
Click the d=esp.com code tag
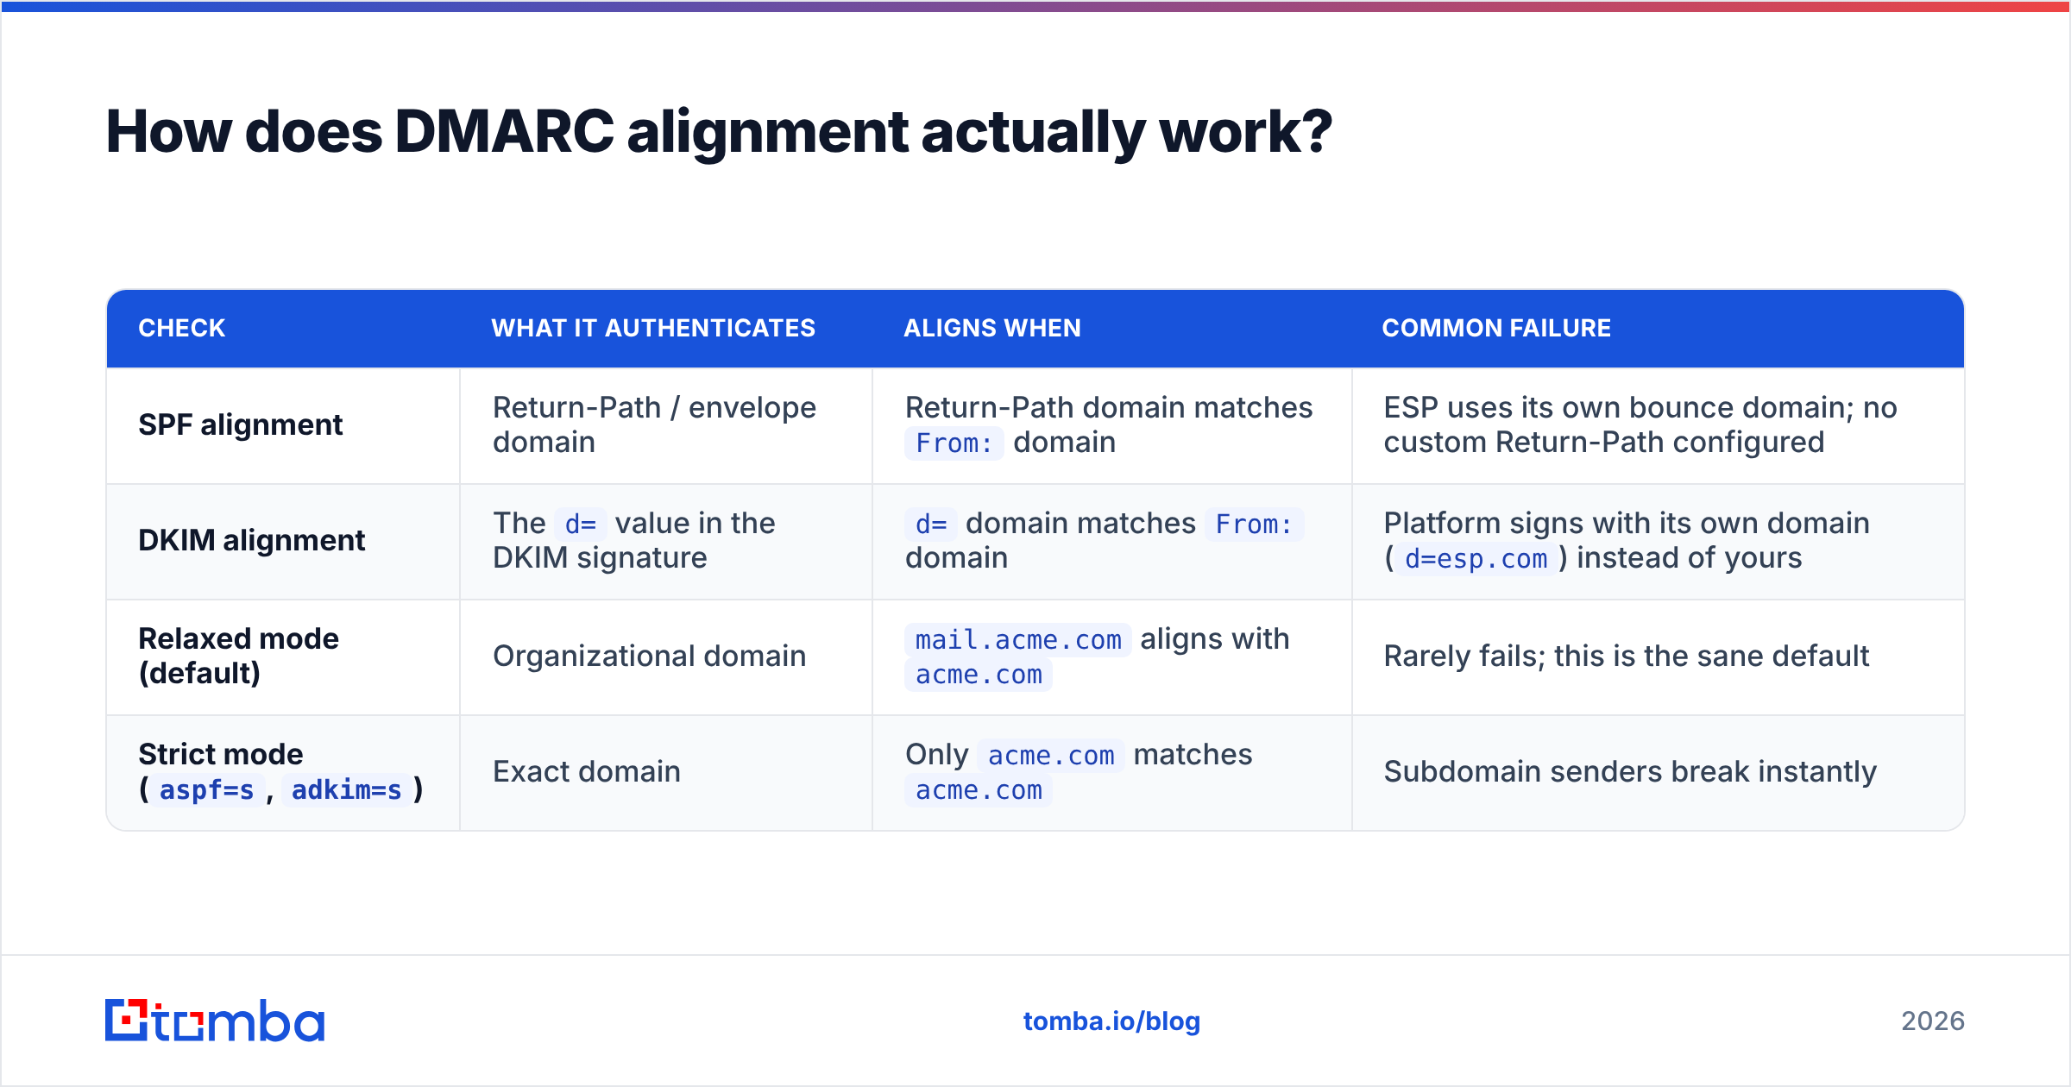pos(1476,559)
